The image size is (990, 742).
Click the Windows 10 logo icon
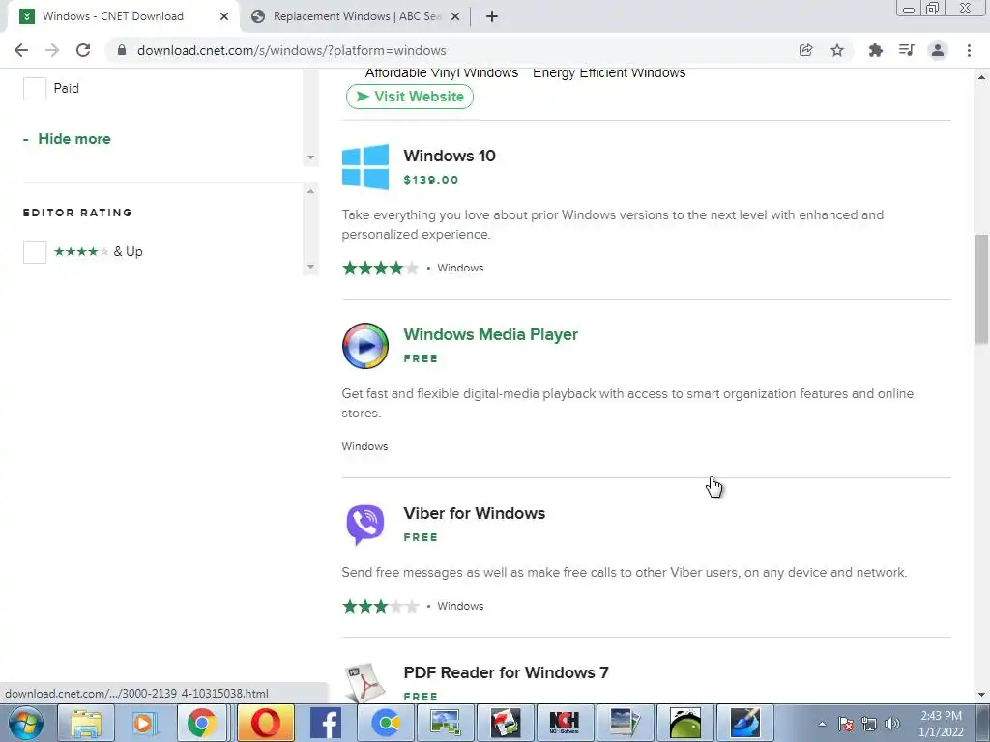(365, 167)
